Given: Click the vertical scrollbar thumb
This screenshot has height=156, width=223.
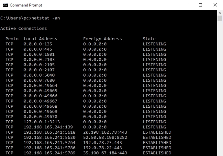Looking at the screenshot, I should (220, 18).
